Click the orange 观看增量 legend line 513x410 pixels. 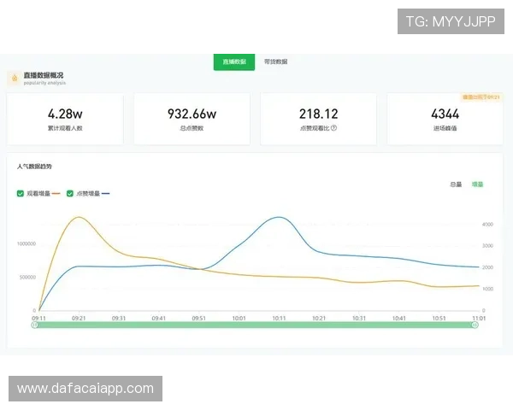point(56,194)
